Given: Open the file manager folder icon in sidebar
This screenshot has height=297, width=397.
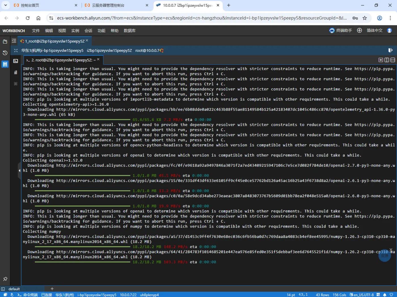Looking at the screenshot, I should (x=5, y=41).
